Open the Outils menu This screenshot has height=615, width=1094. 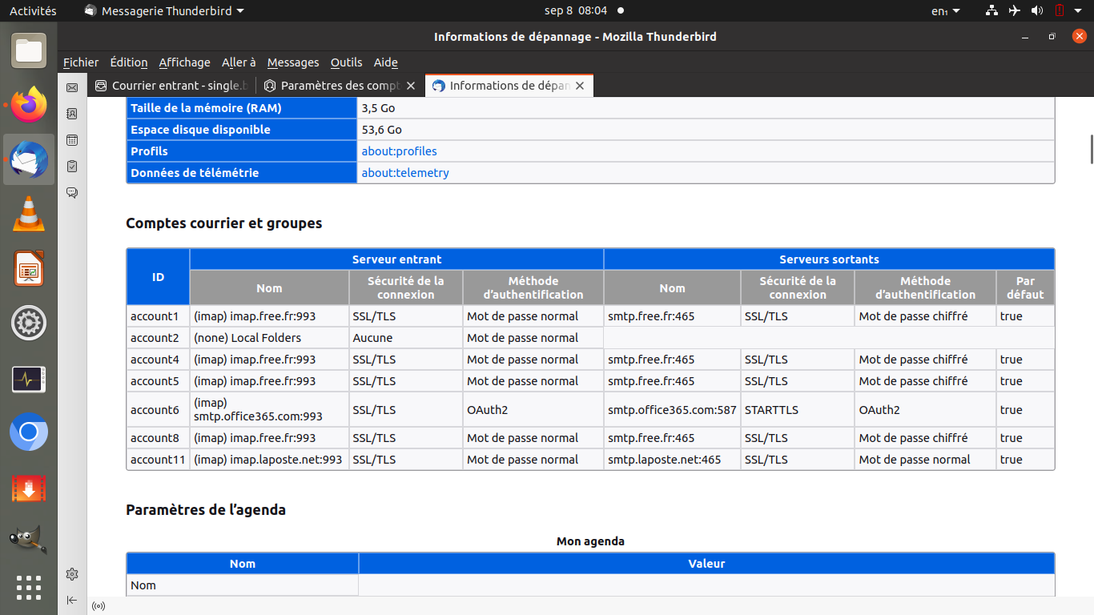[346, 62]
